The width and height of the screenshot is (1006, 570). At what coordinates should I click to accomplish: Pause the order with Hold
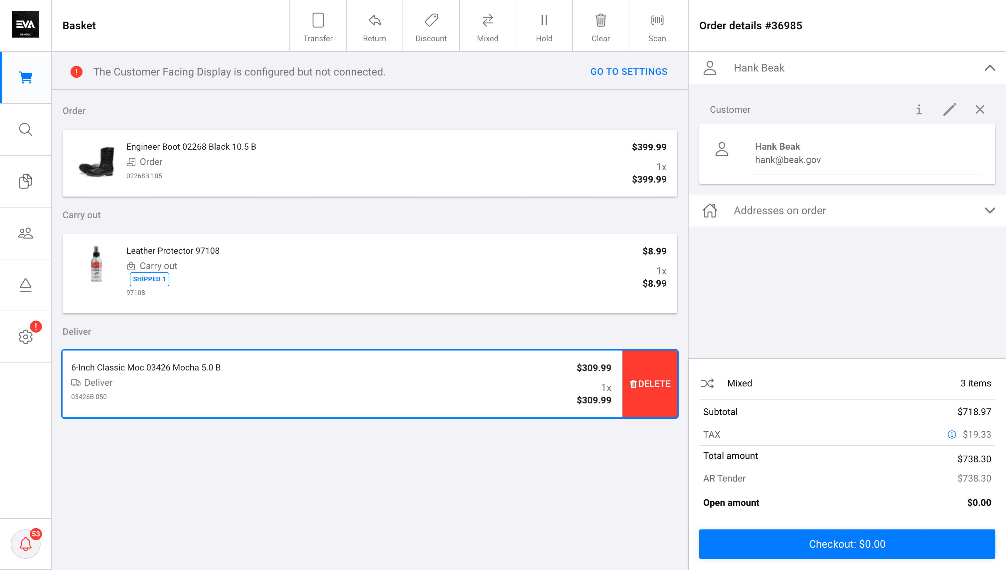(544, 26)
